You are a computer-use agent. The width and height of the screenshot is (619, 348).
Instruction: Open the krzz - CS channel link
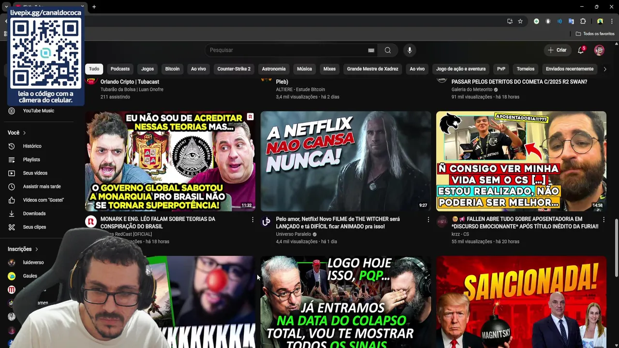pyautogui.click(x=460, y=234)
